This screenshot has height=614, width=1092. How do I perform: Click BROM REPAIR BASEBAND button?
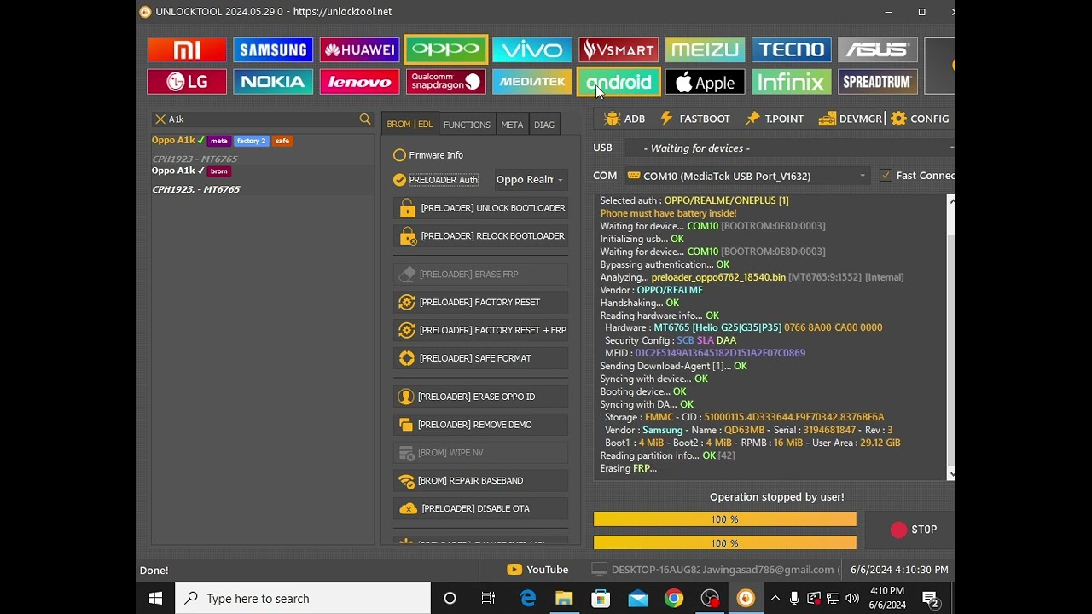(x=480, y=481)
